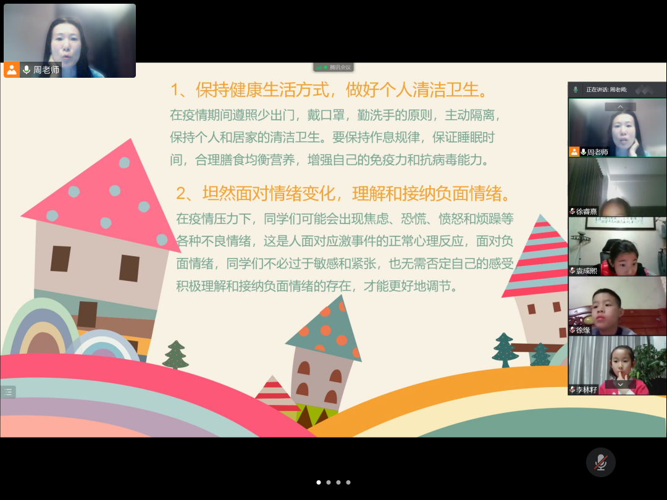Click the muted mic icon beside 袁成熙
This screenshot has height=500, width=667.
pos(573,271)
